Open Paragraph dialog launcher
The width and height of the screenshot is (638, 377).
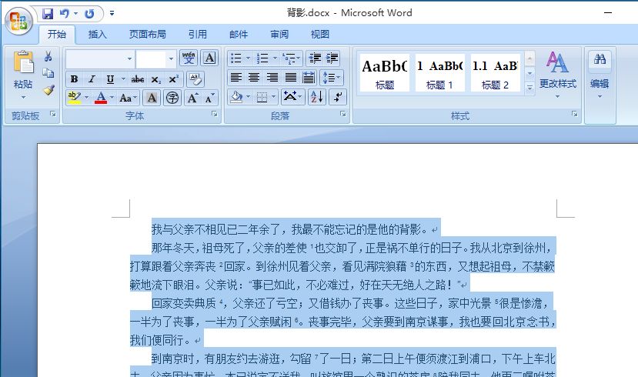pyautogui.click(x=343, y=115)
